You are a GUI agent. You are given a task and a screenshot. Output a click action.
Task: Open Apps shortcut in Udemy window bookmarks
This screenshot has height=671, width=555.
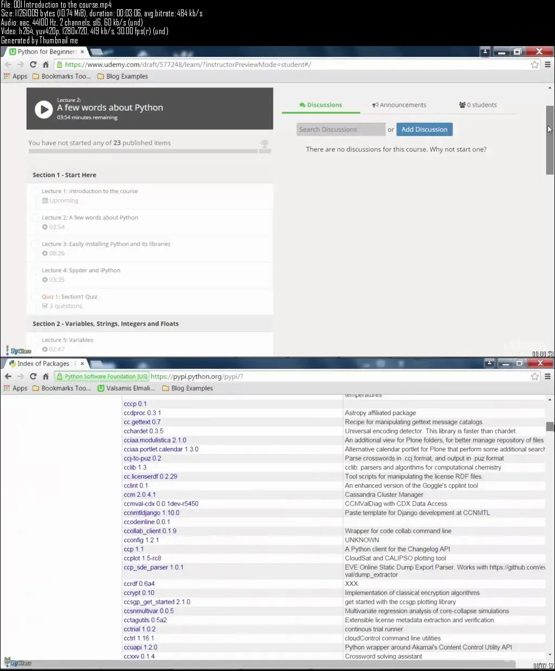pyautogui.click(x=15, y=76)
